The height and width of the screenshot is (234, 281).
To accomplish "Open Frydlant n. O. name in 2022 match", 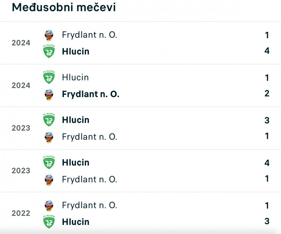I will point(90,205).
